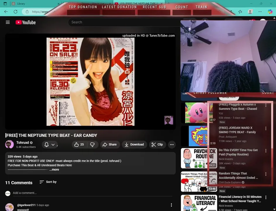The height and width of the screenshot is (211, 276).
Task: Open the Tohruxd channel name link
Action: click(23, 142)
